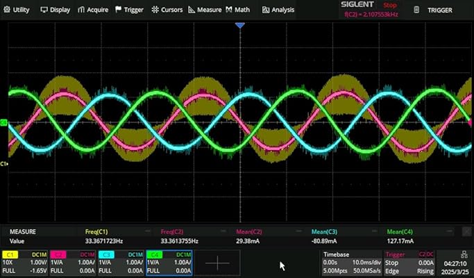
Task: Click the blue trigger position marker
Action: [240, 26]
